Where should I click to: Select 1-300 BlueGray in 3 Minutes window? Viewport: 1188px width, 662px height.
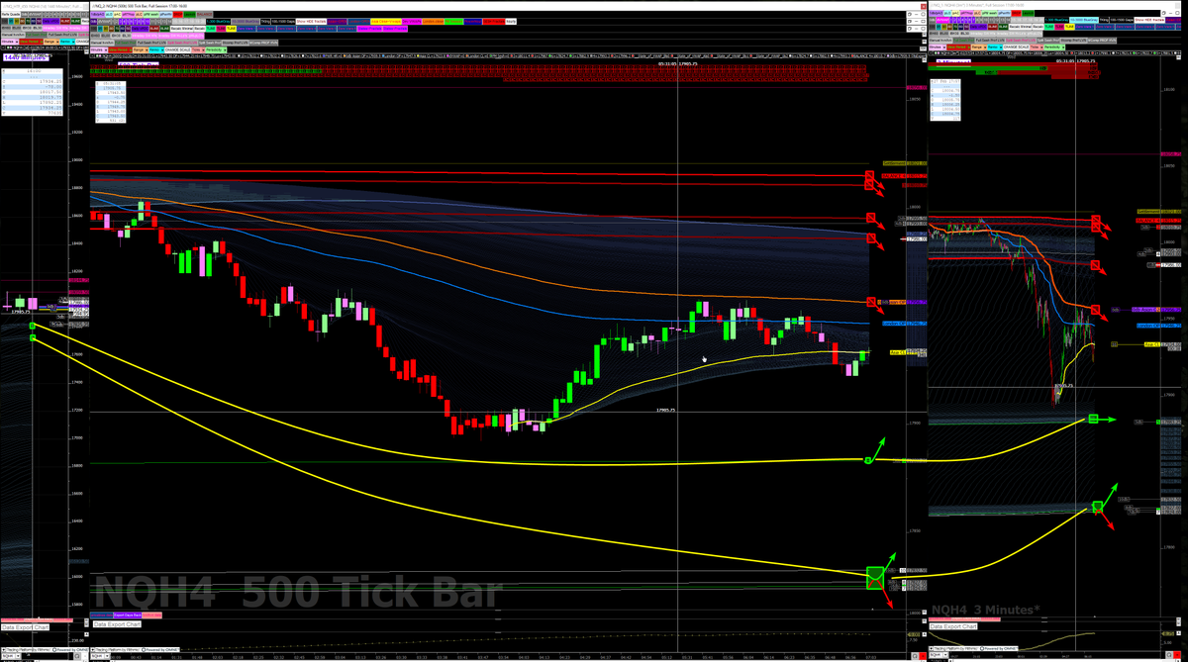coord(1056,20)
